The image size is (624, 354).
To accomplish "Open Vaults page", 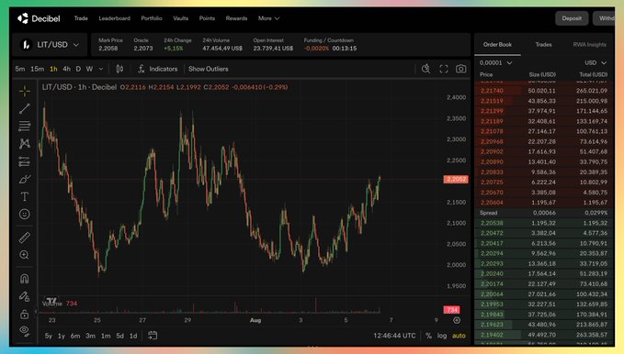I will pos(181,18).
